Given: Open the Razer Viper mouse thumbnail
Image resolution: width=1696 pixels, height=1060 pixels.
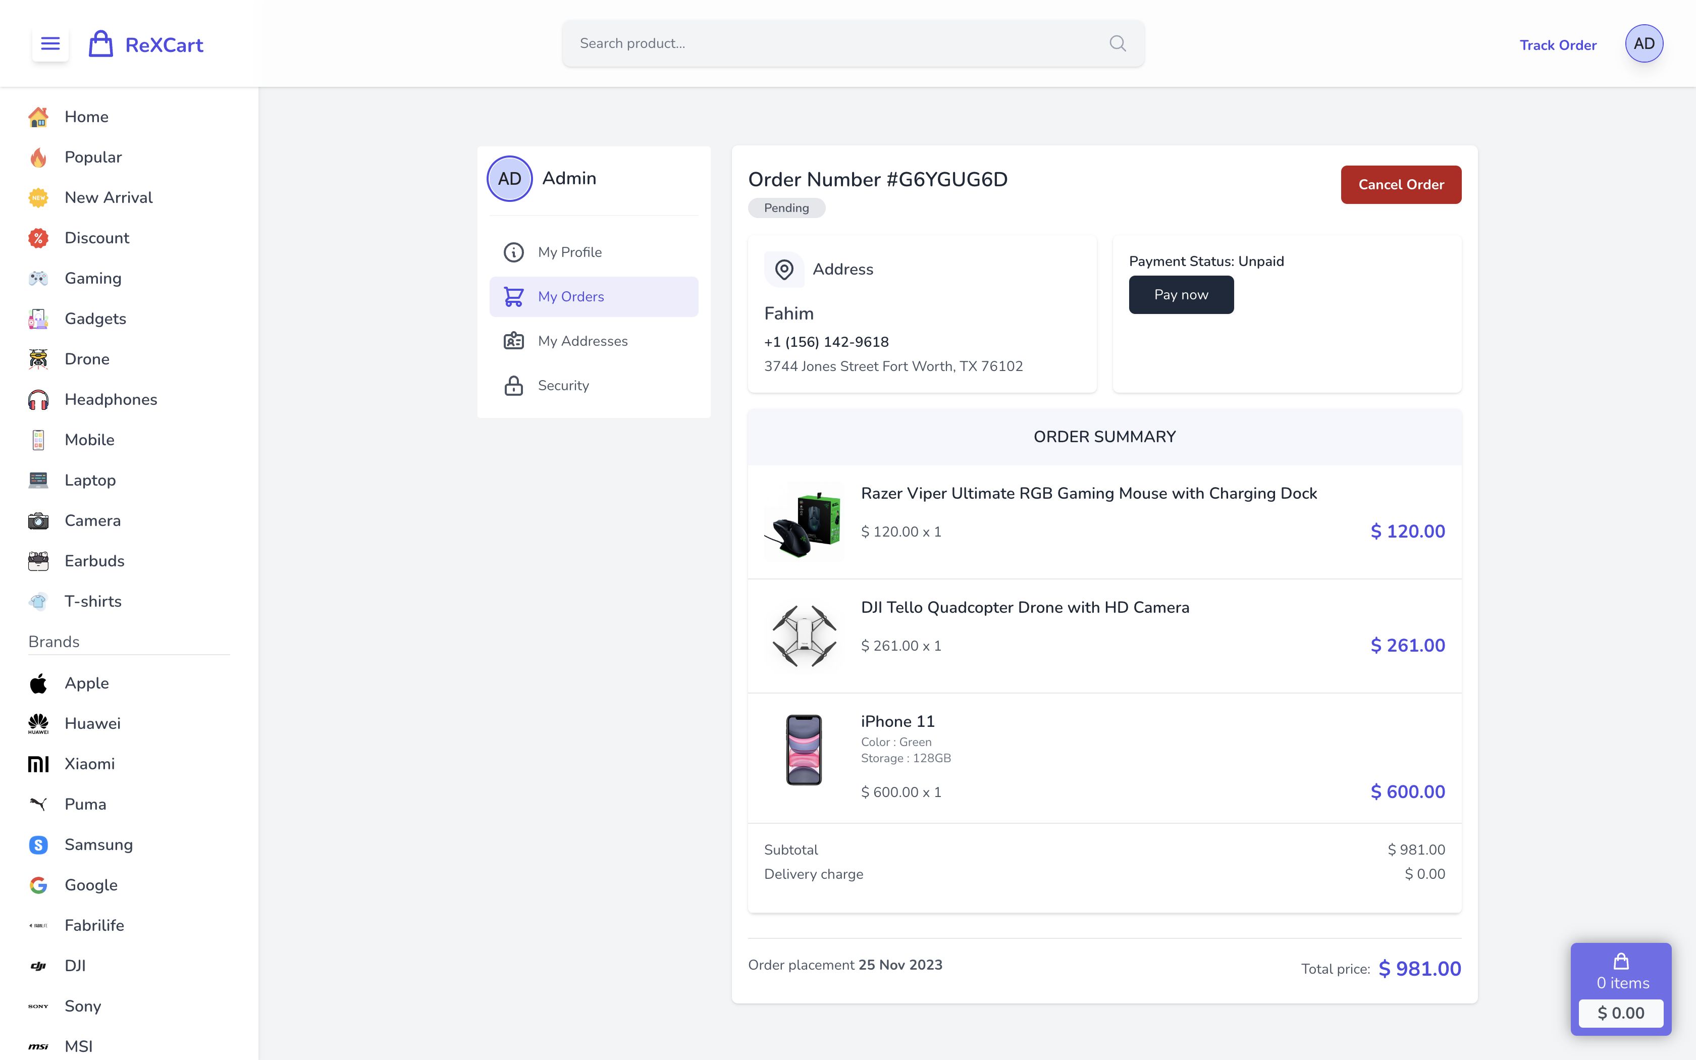Looking at the screenshot, I should [x=804, y=521].
